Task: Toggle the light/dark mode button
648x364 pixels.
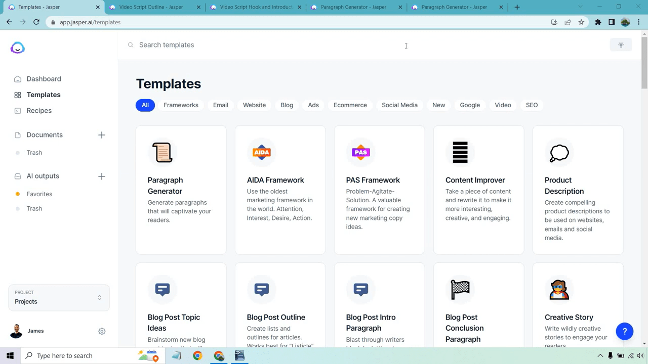Action: (621, 45)
